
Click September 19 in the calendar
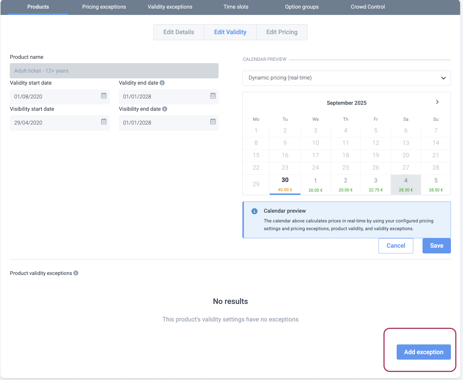376,155
